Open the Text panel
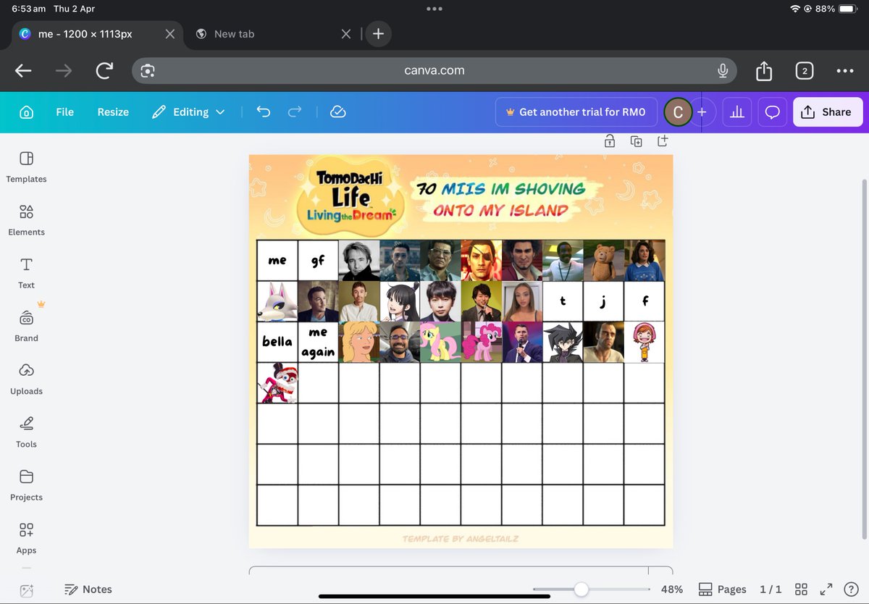The width and height of the screenshot is (869, 604). click(26, 273)
